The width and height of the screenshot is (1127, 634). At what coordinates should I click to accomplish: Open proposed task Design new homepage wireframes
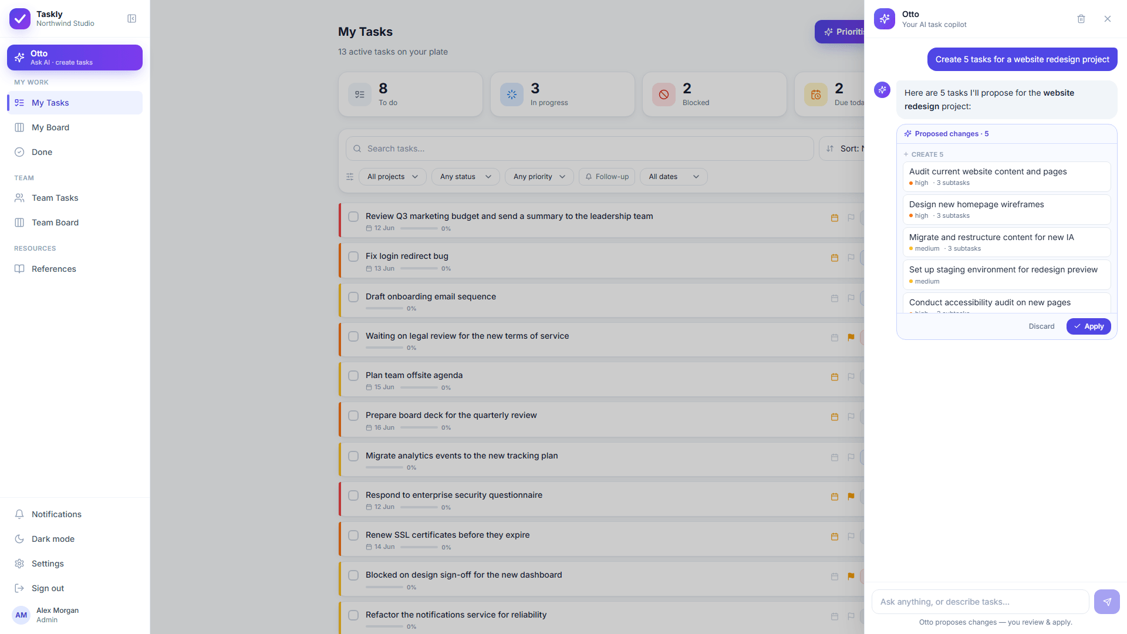click(1006, 210)
